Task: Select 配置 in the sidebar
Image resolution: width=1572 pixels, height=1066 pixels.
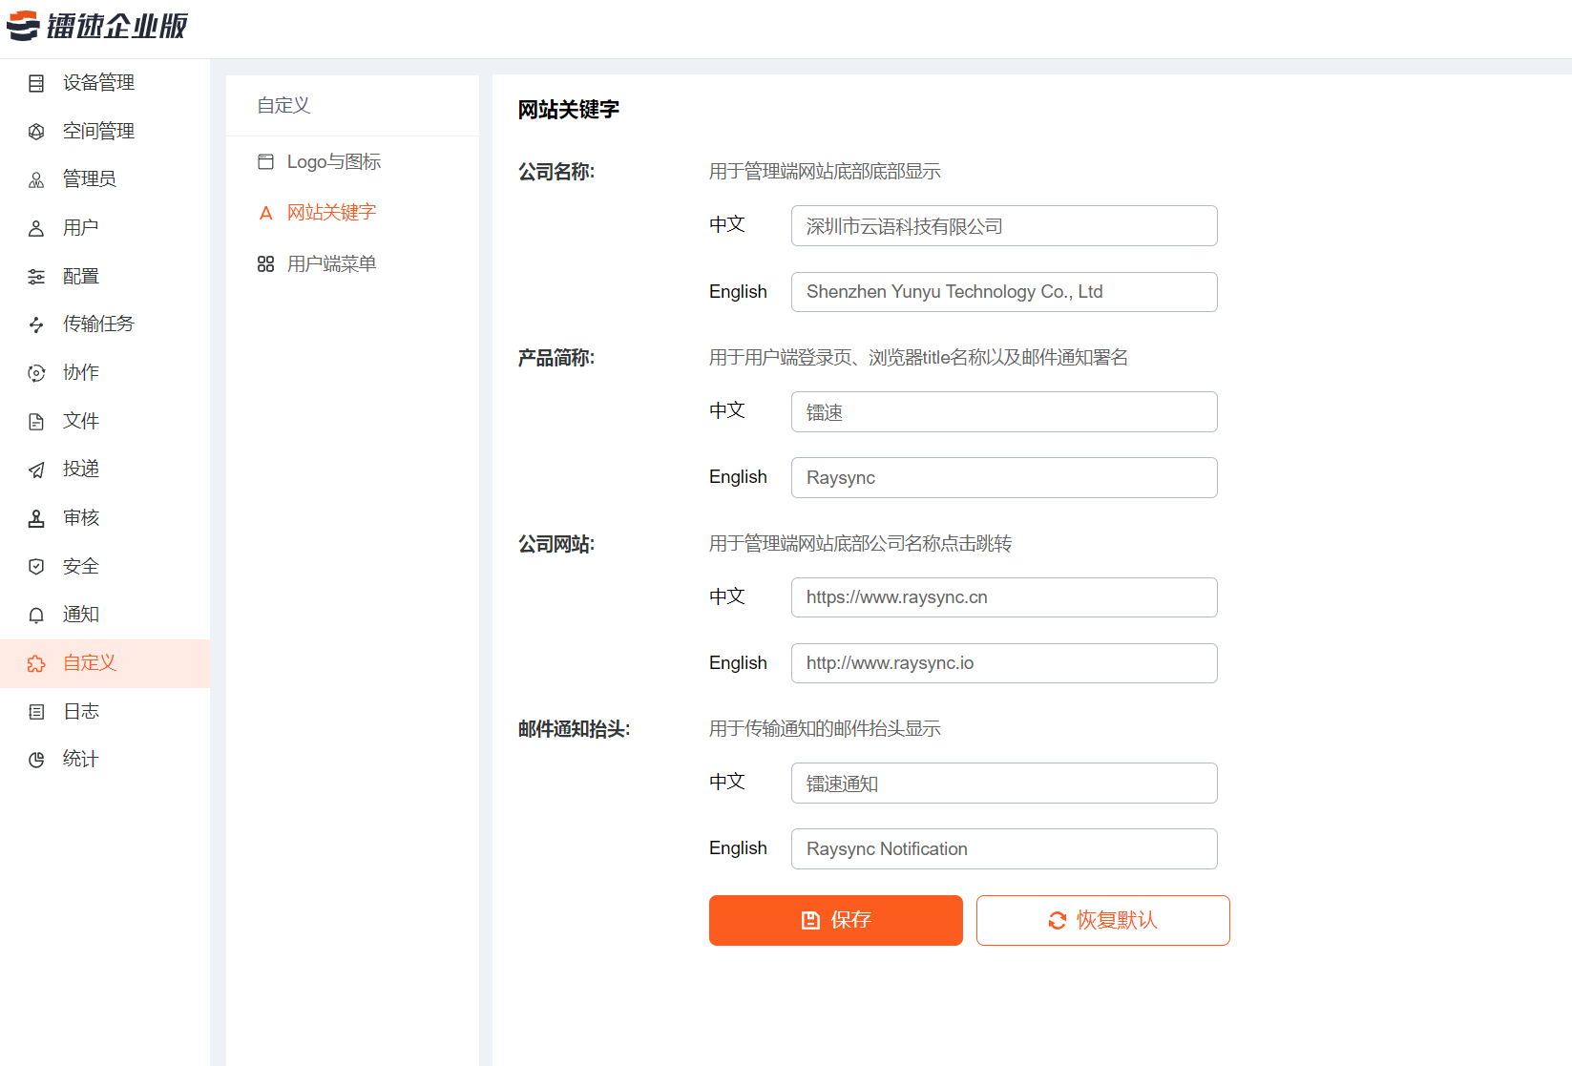Action: tap(105, 277)
